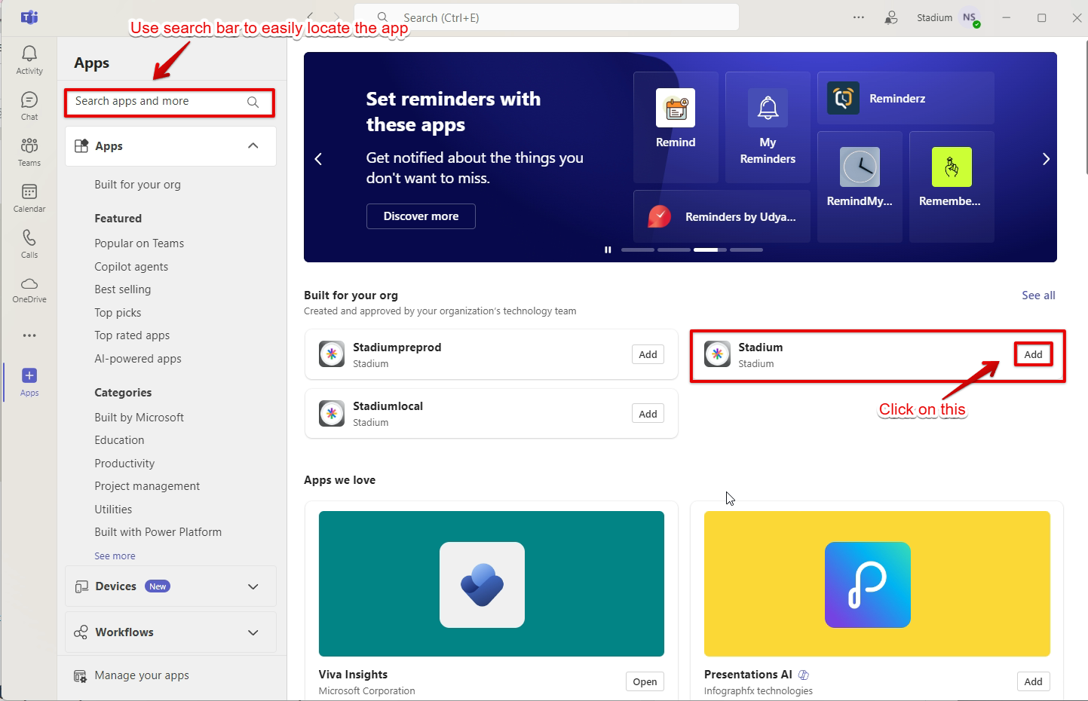
Task: Collapse the Apps section chevron
Action: point(253,146)
